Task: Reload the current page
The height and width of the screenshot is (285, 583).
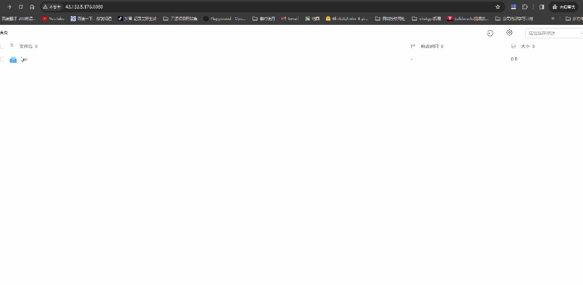Action: click(21, 6)
